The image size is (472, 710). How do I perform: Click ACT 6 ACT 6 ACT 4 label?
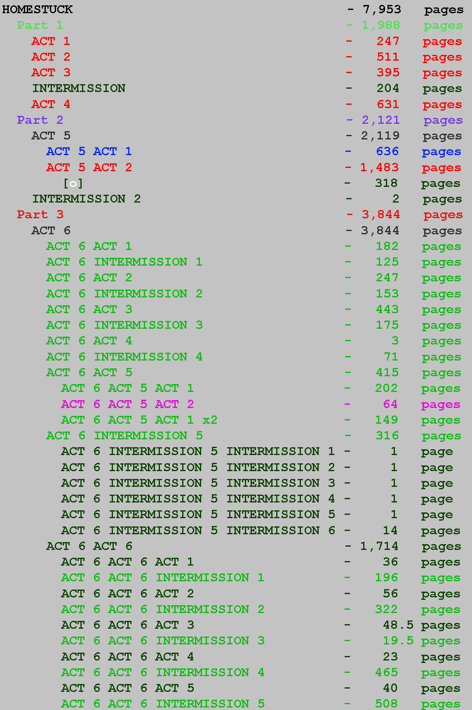click(x=127, y=657)
